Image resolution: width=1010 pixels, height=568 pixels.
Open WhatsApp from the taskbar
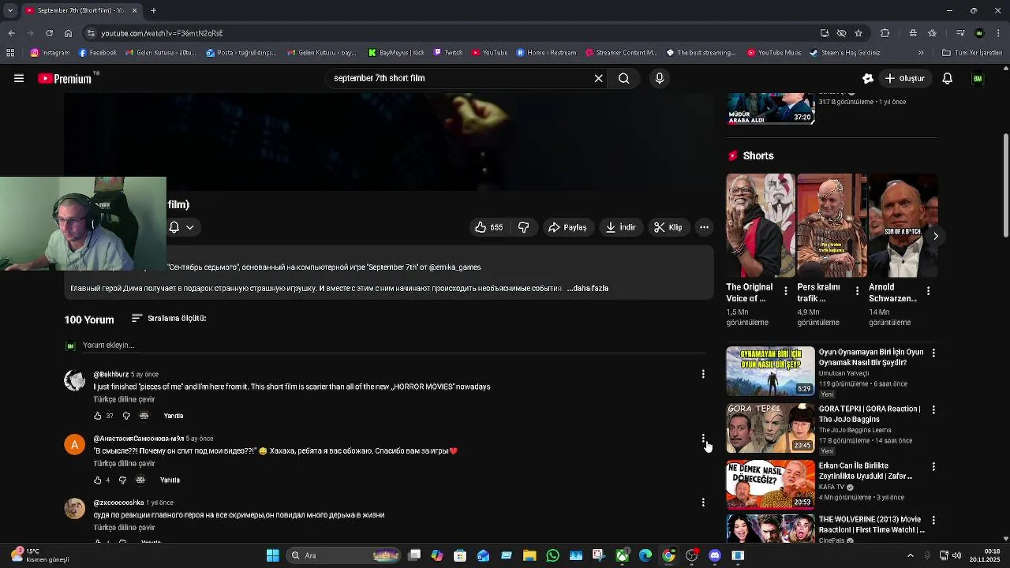[552, 555]
